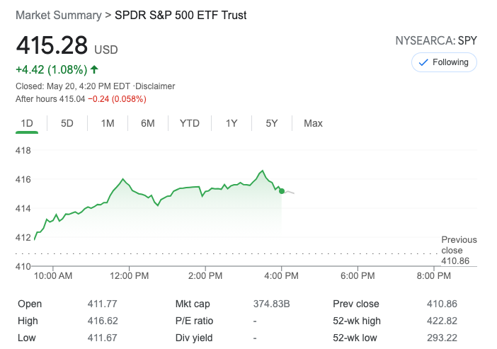This screenshot has width=497, height=349.
Task: Click the 415.28 USD current price
Action: (67, 46)
